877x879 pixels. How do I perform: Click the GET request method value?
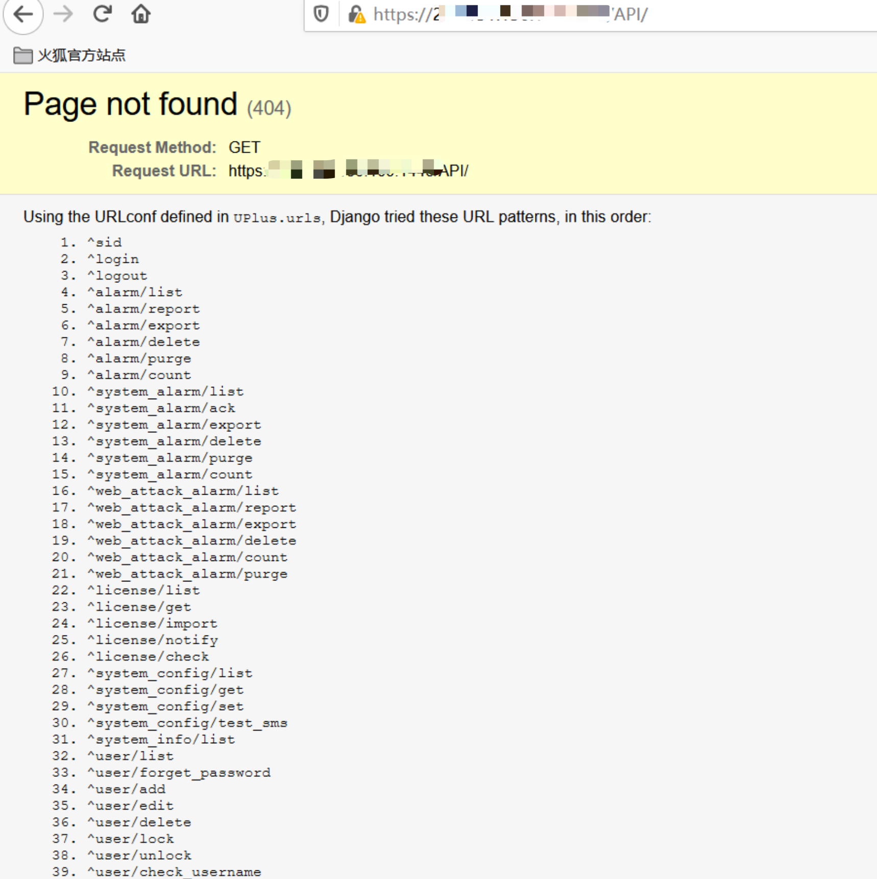click(244, 148)
